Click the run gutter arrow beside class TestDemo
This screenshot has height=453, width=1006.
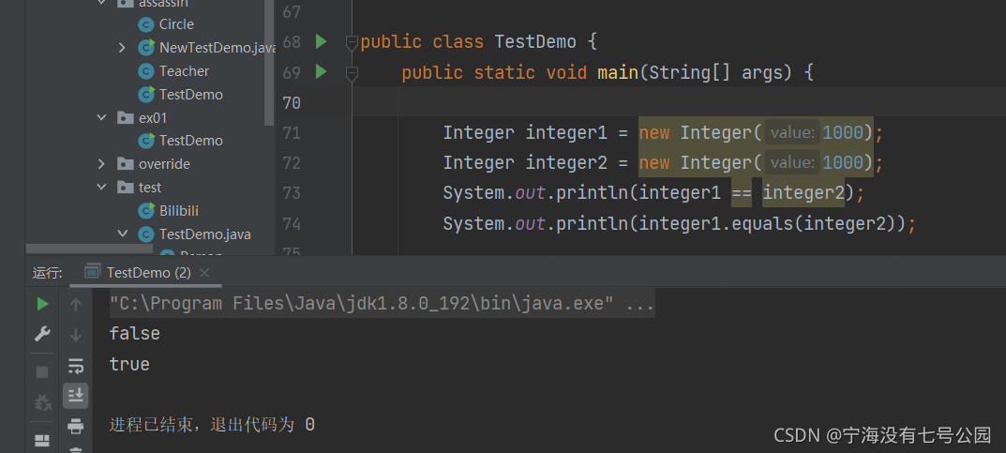coord(322,42)
